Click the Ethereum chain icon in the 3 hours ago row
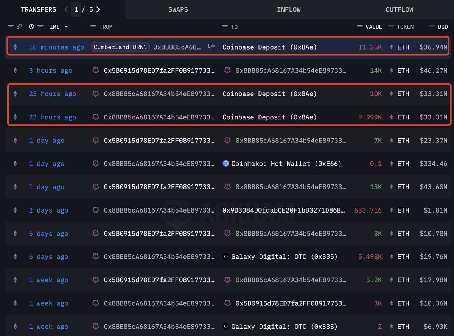Image resolution: width=454 pixels, height=336 pixels. point(15,70)
